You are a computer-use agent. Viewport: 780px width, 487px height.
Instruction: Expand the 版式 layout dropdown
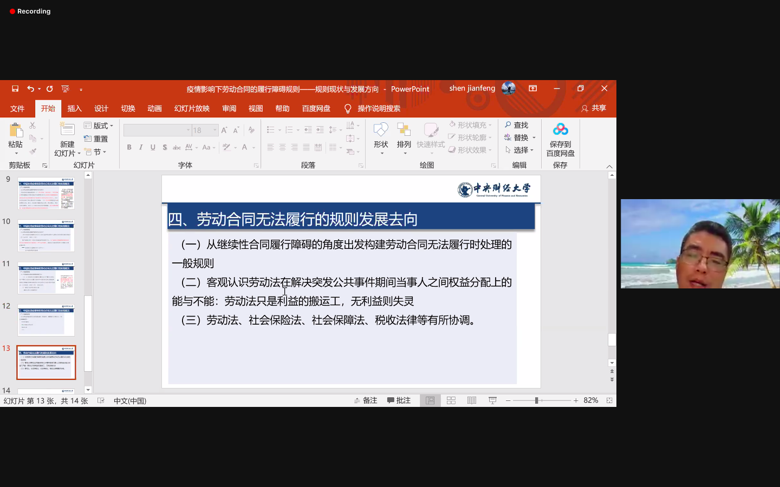100,126
